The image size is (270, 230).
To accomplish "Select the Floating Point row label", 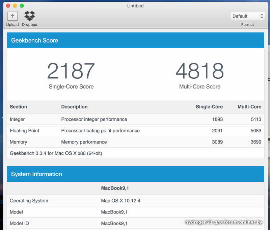I will click(24, 131).
